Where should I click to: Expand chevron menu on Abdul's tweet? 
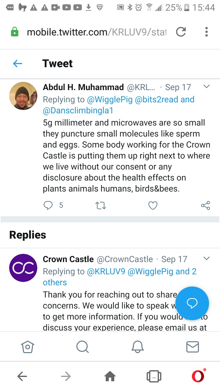[207, 87]
